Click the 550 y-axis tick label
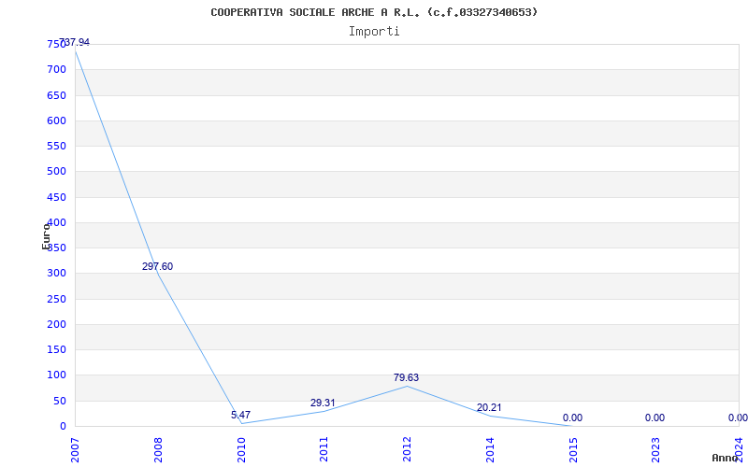The height and width of the screenshot is (467, 748). pyautogui.click(x=56, y=146)
